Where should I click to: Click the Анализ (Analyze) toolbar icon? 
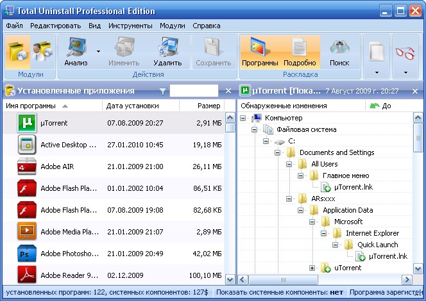click(x=76, y=51)
